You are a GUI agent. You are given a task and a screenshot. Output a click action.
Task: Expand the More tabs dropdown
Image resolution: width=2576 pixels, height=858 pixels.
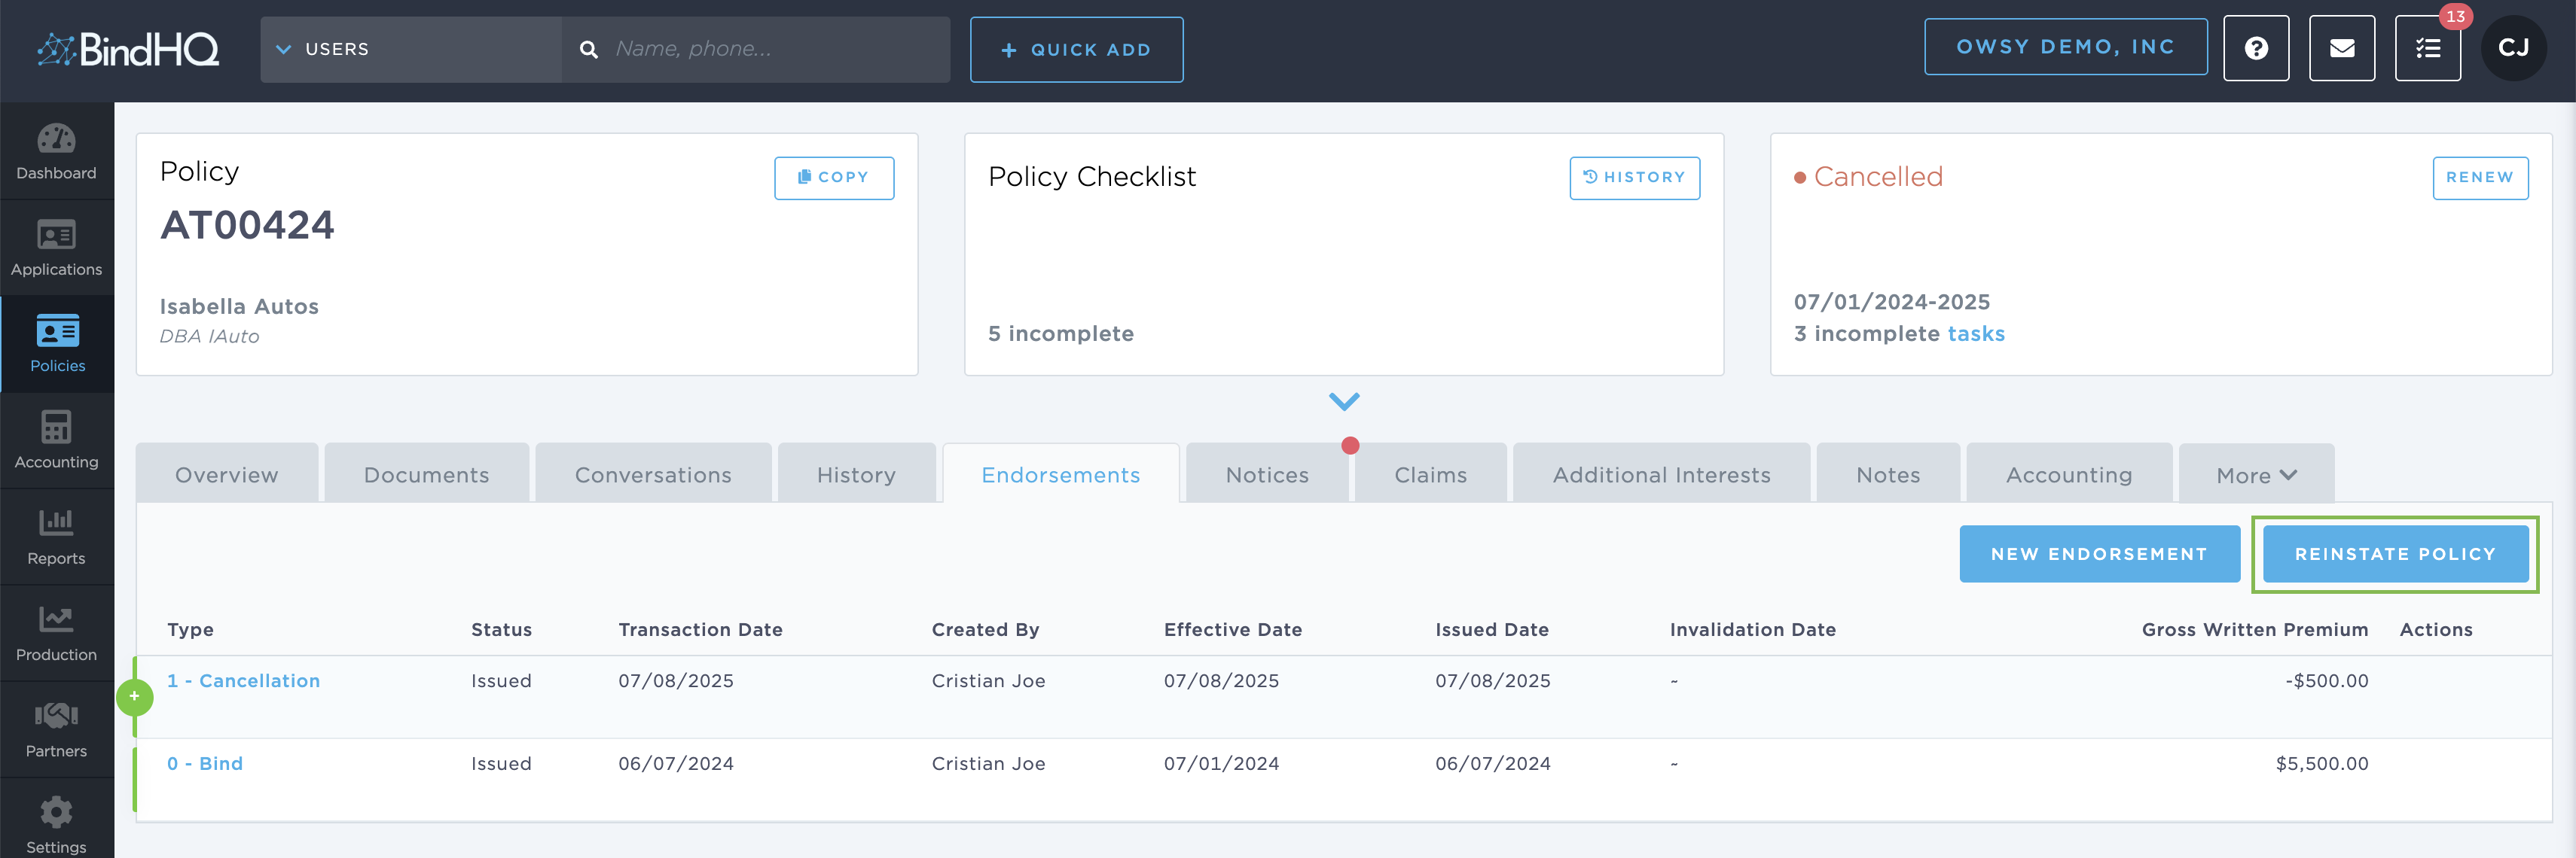click(2255, 476)
